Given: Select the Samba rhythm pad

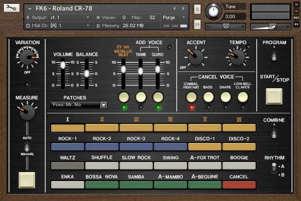Looking at the screenshot, I should (x=136, y=185).
